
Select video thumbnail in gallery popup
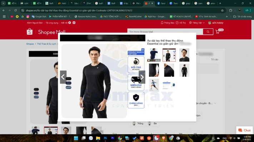click(x=154, y=55)
